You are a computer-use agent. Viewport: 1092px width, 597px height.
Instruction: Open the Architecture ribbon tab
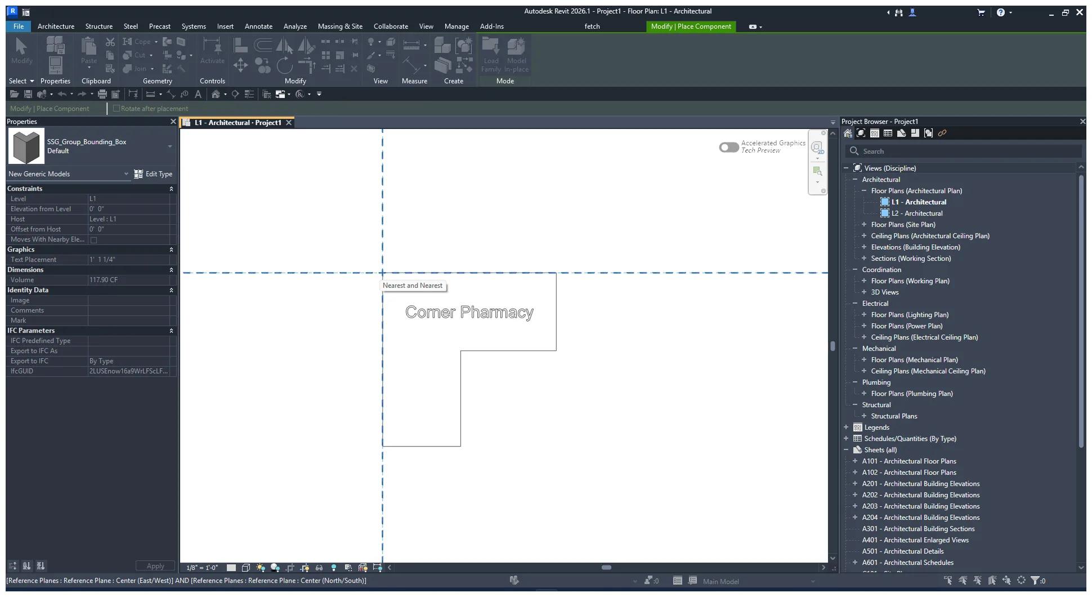(x=56, y=26)
